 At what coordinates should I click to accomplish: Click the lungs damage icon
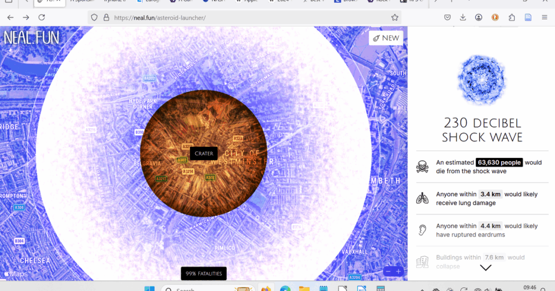point(422,199)
